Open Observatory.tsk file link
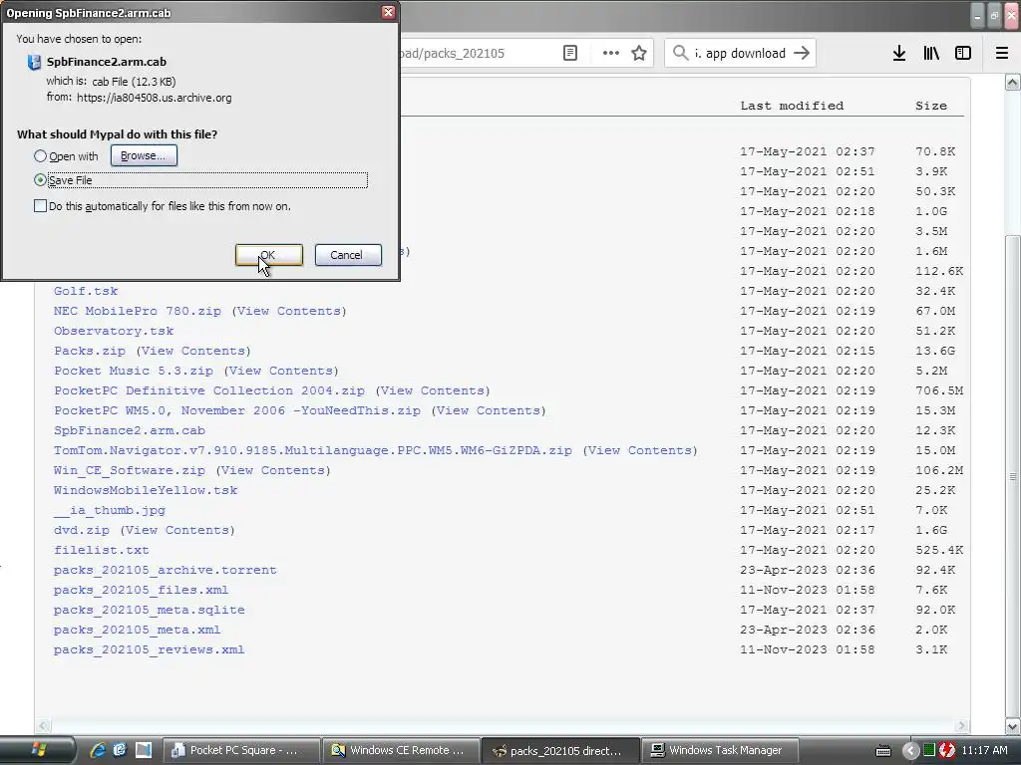 [x=114, y=331]
